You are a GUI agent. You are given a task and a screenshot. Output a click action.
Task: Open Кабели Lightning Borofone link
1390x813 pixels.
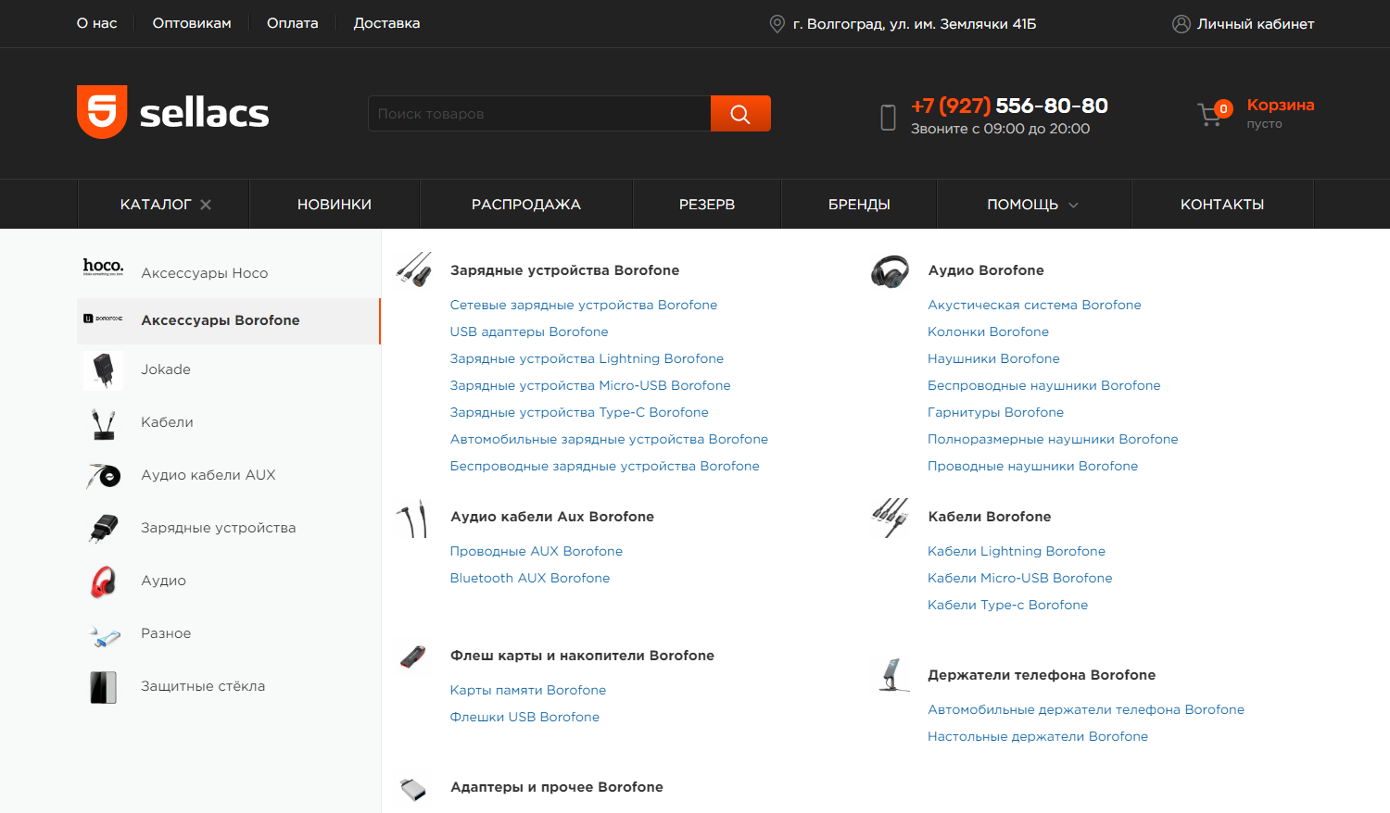[x=1017, y=551]
